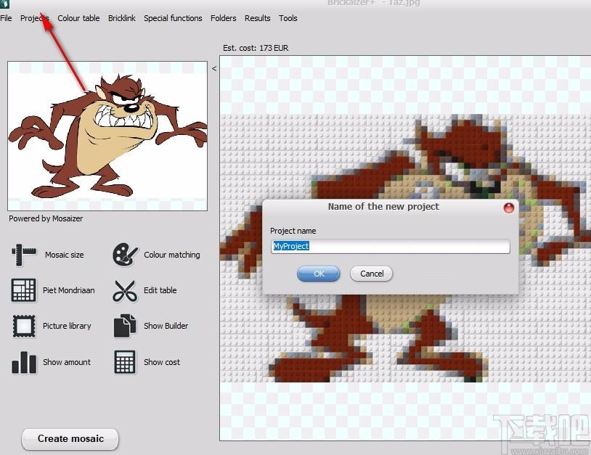Click the Picture library label
The image size is (591, 455).
coord(67,326)
